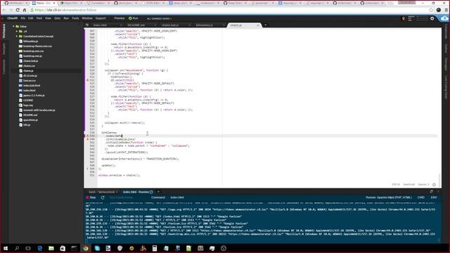Click the warning marker on line 540

[x=88, y=139]
